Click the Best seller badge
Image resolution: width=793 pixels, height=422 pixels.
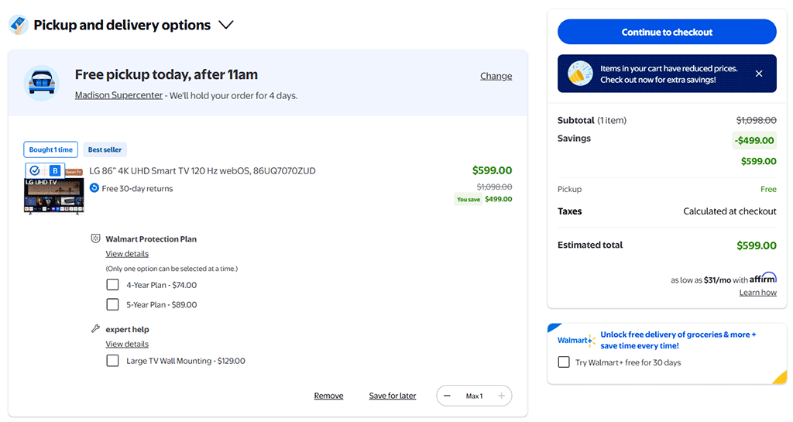[x=105, y=149]
